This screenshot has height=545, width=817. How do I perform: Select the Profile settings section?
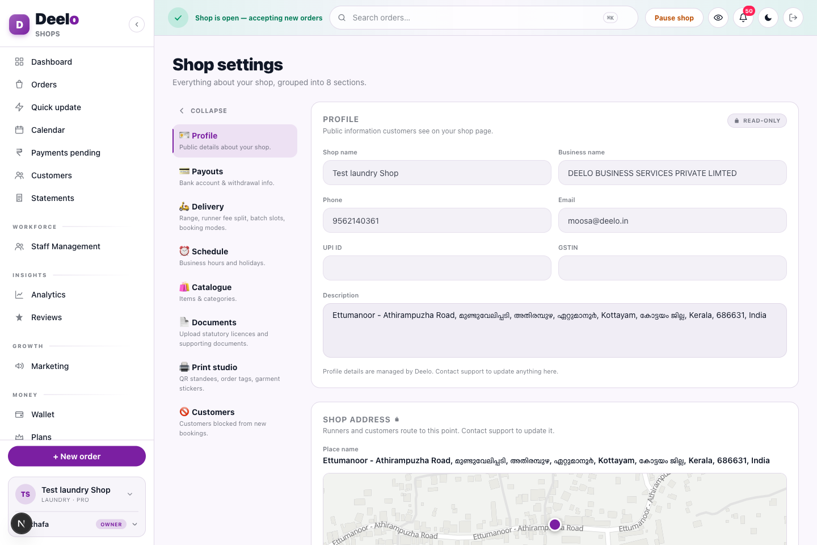click(235, 141)
